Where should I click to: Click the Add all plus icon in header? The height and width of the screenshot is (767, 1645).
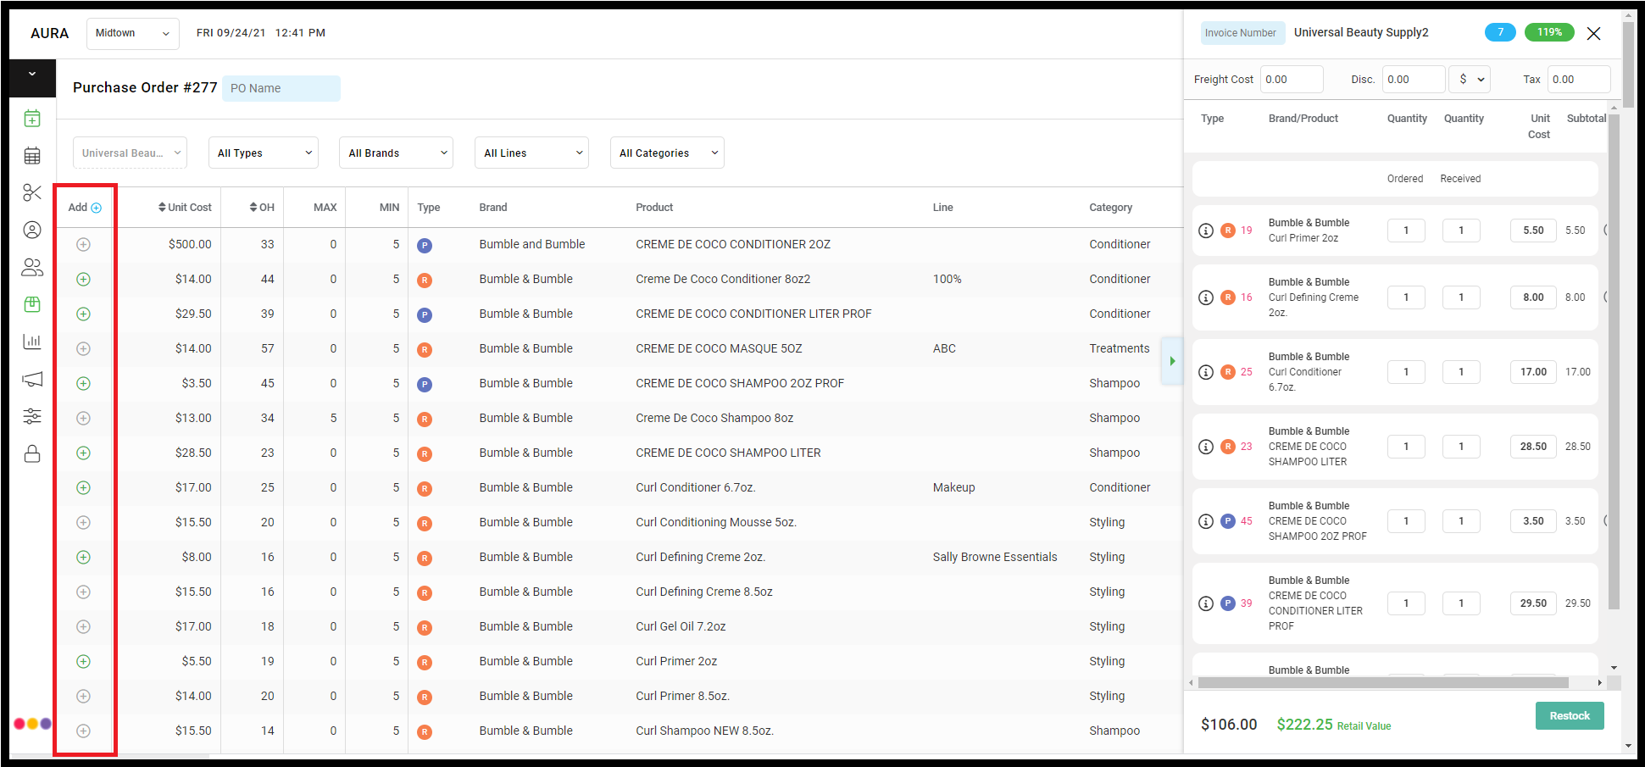[x=96, y=208]
